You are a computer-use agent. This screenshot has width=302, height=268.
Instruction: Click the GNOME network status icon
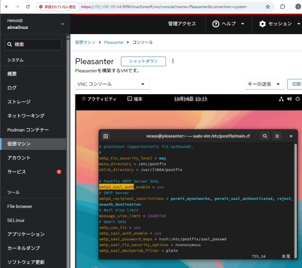pos(281,99)
